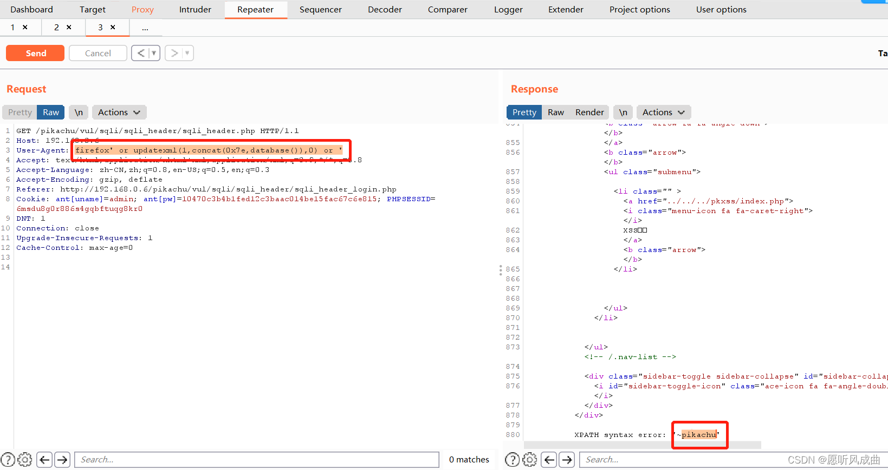Go back to previous request in history

(x=141, y=53)
